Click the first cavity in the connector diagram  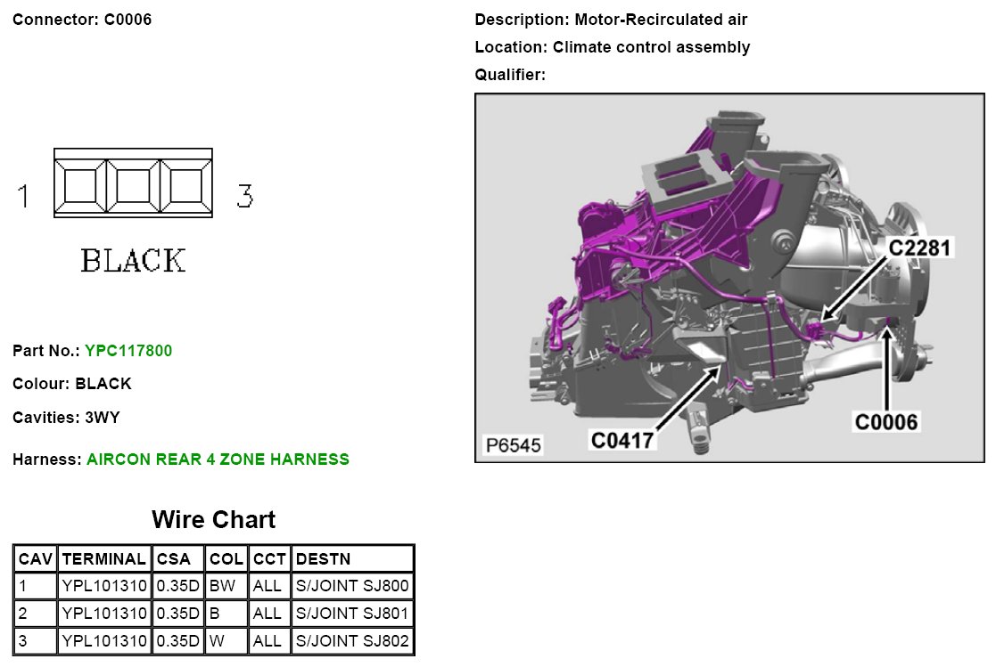[80, 185]
